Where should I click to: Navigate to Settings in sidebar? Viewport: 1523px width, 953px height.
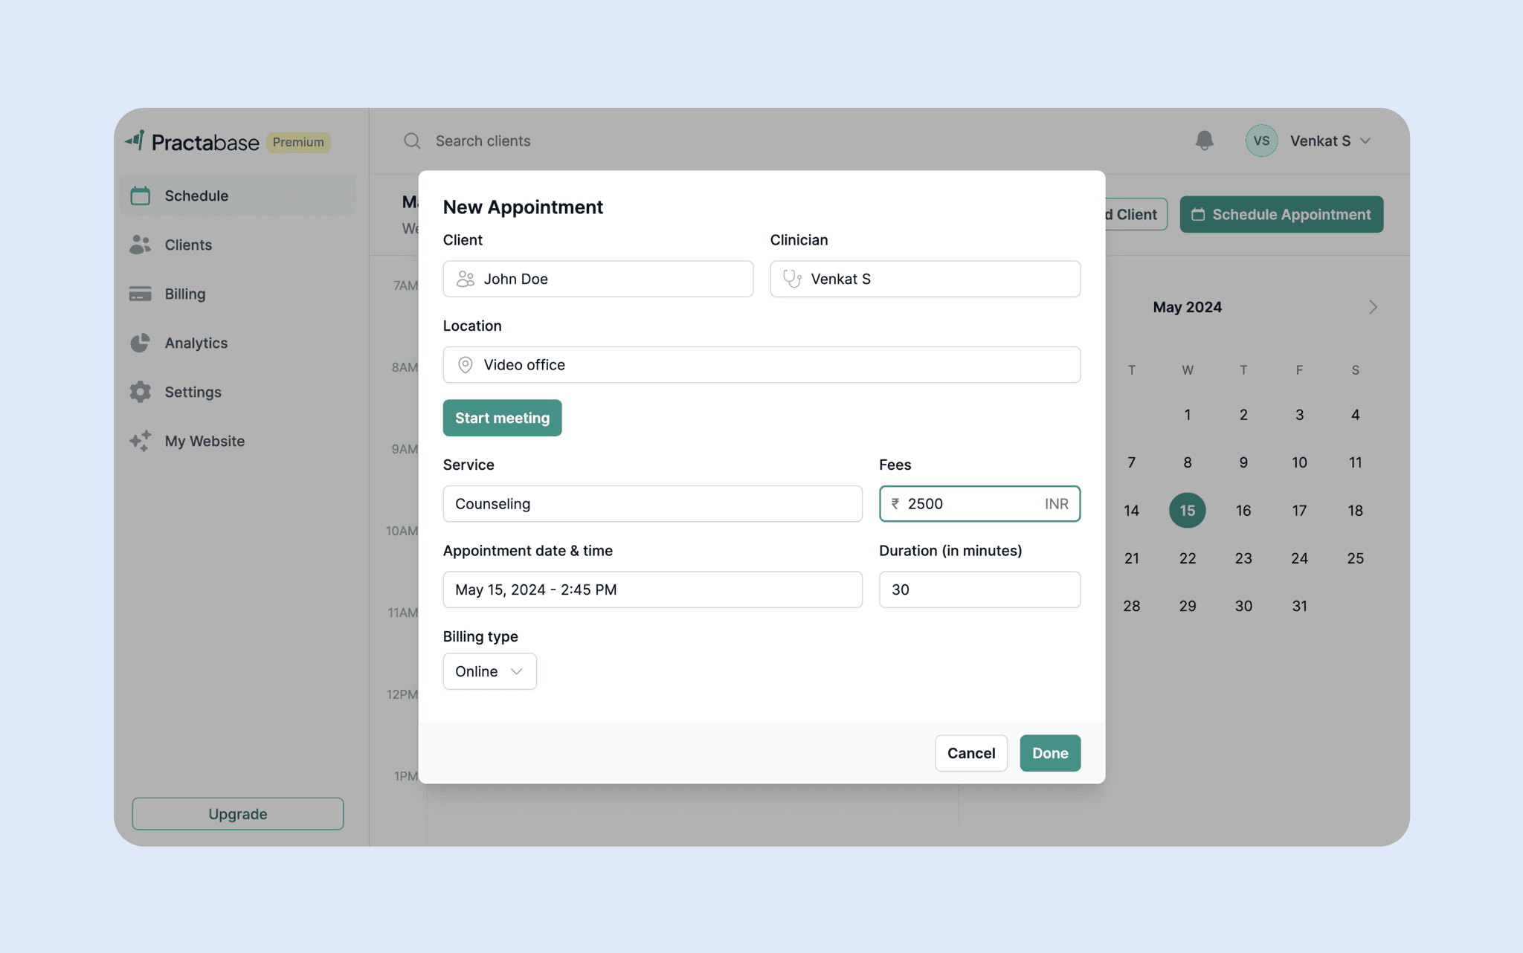pos(193,392)
